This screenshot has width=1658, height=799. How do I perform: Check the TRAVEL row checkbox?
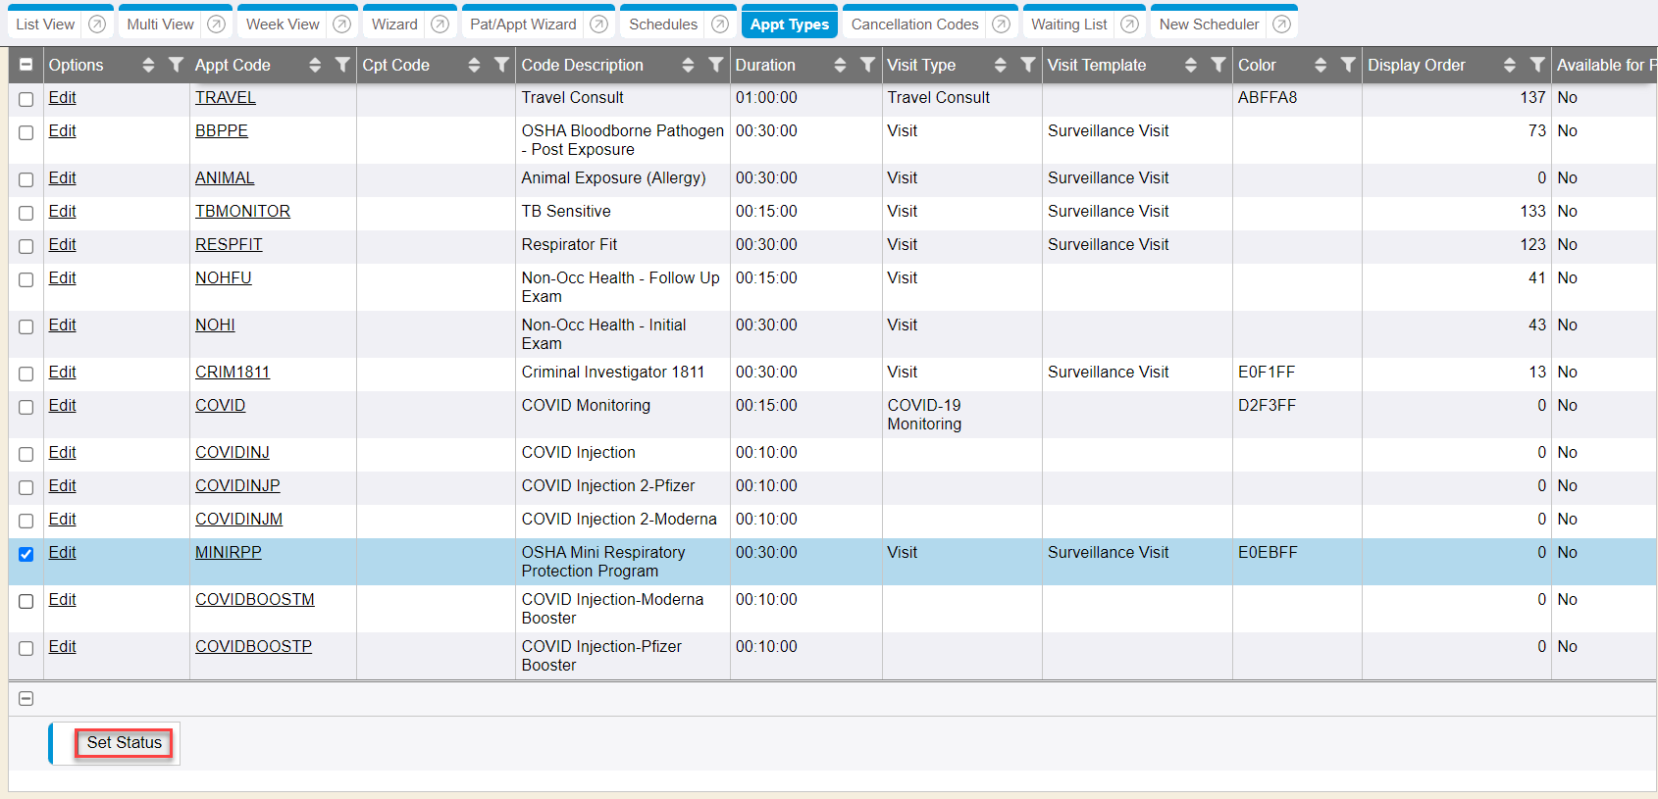26,99
